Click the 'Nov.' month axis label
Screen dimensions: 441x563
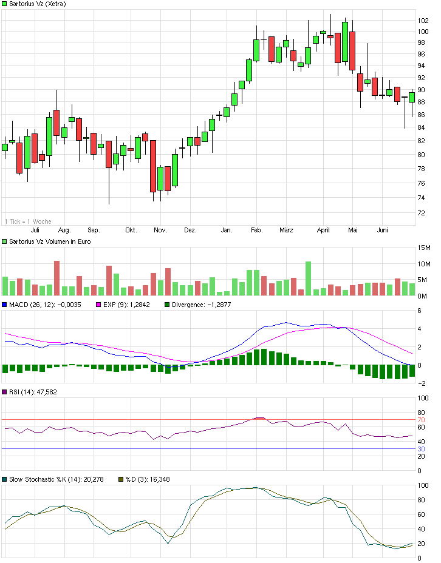[x=160, y=230]
